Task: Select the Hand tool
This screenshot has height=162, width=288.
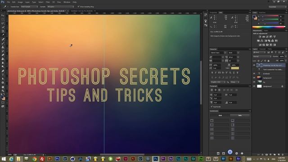Action: point(3,87)
